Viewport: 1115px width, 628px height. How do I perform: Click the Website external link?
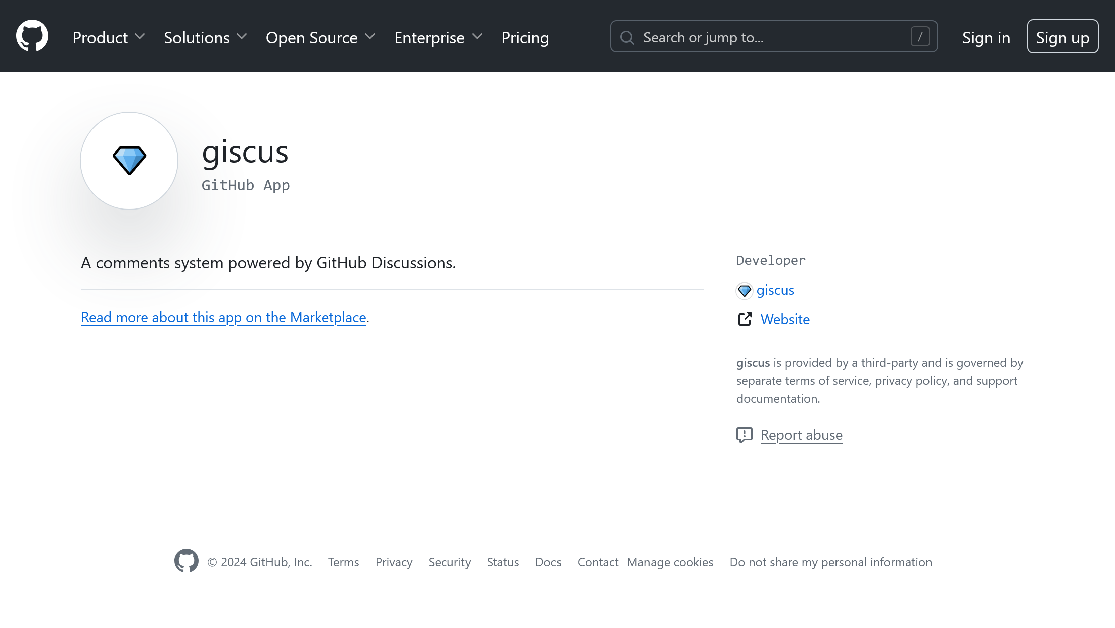pyautogui.click(x=785, y=319)
